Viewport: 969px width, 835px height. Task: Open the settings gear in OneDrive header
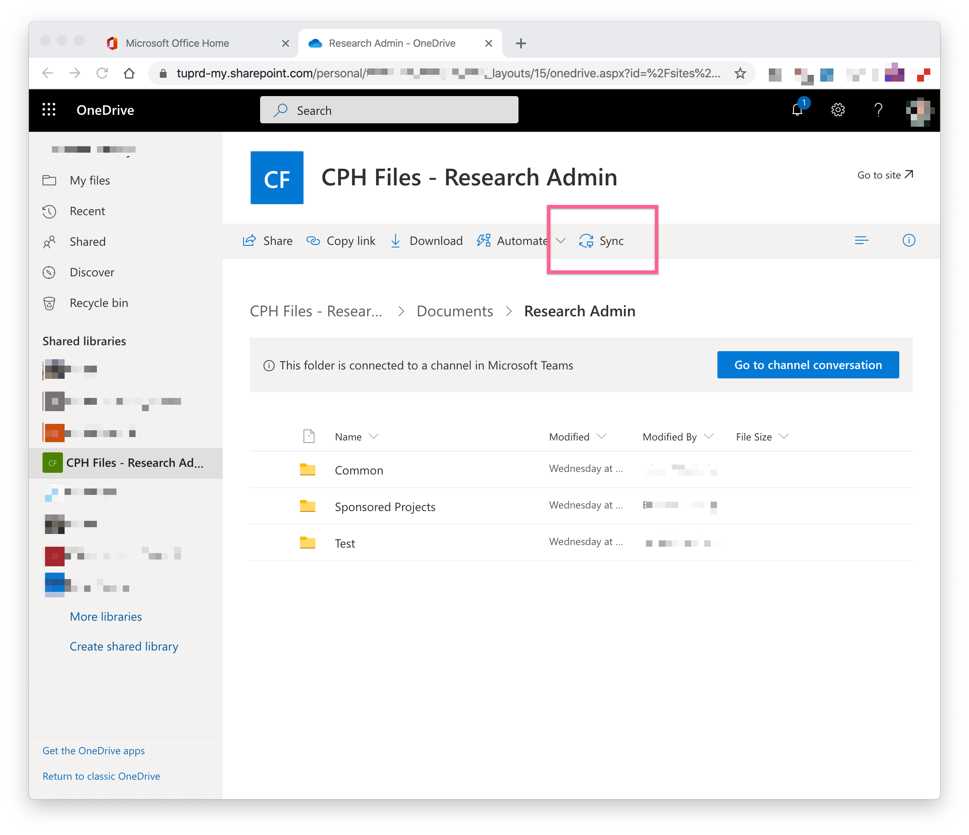(x=838, y=110)
